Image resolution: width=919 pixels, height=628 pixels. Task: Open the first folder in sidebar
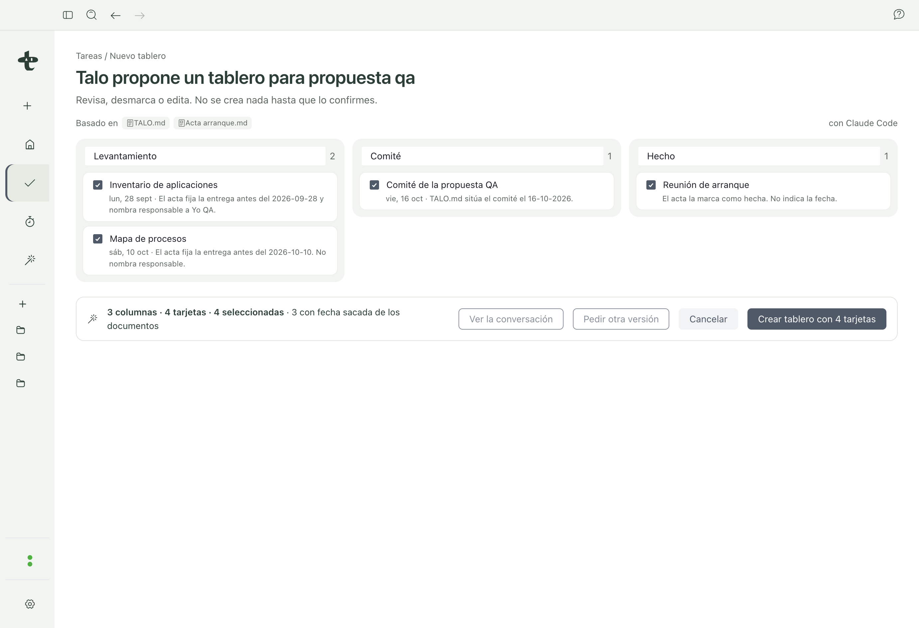pyautogui.click(x=21, y=330)
